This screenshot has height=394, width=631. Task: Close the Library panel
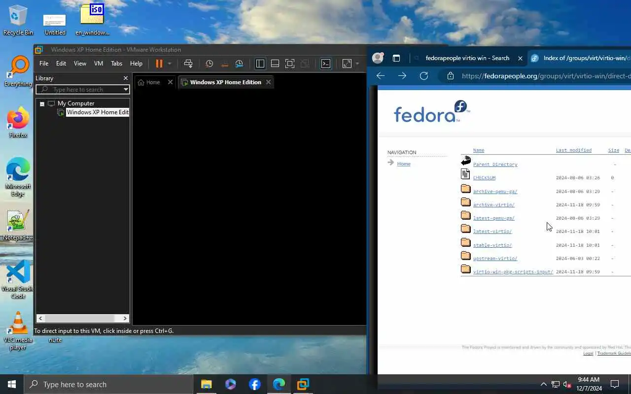tap(126, 78)
